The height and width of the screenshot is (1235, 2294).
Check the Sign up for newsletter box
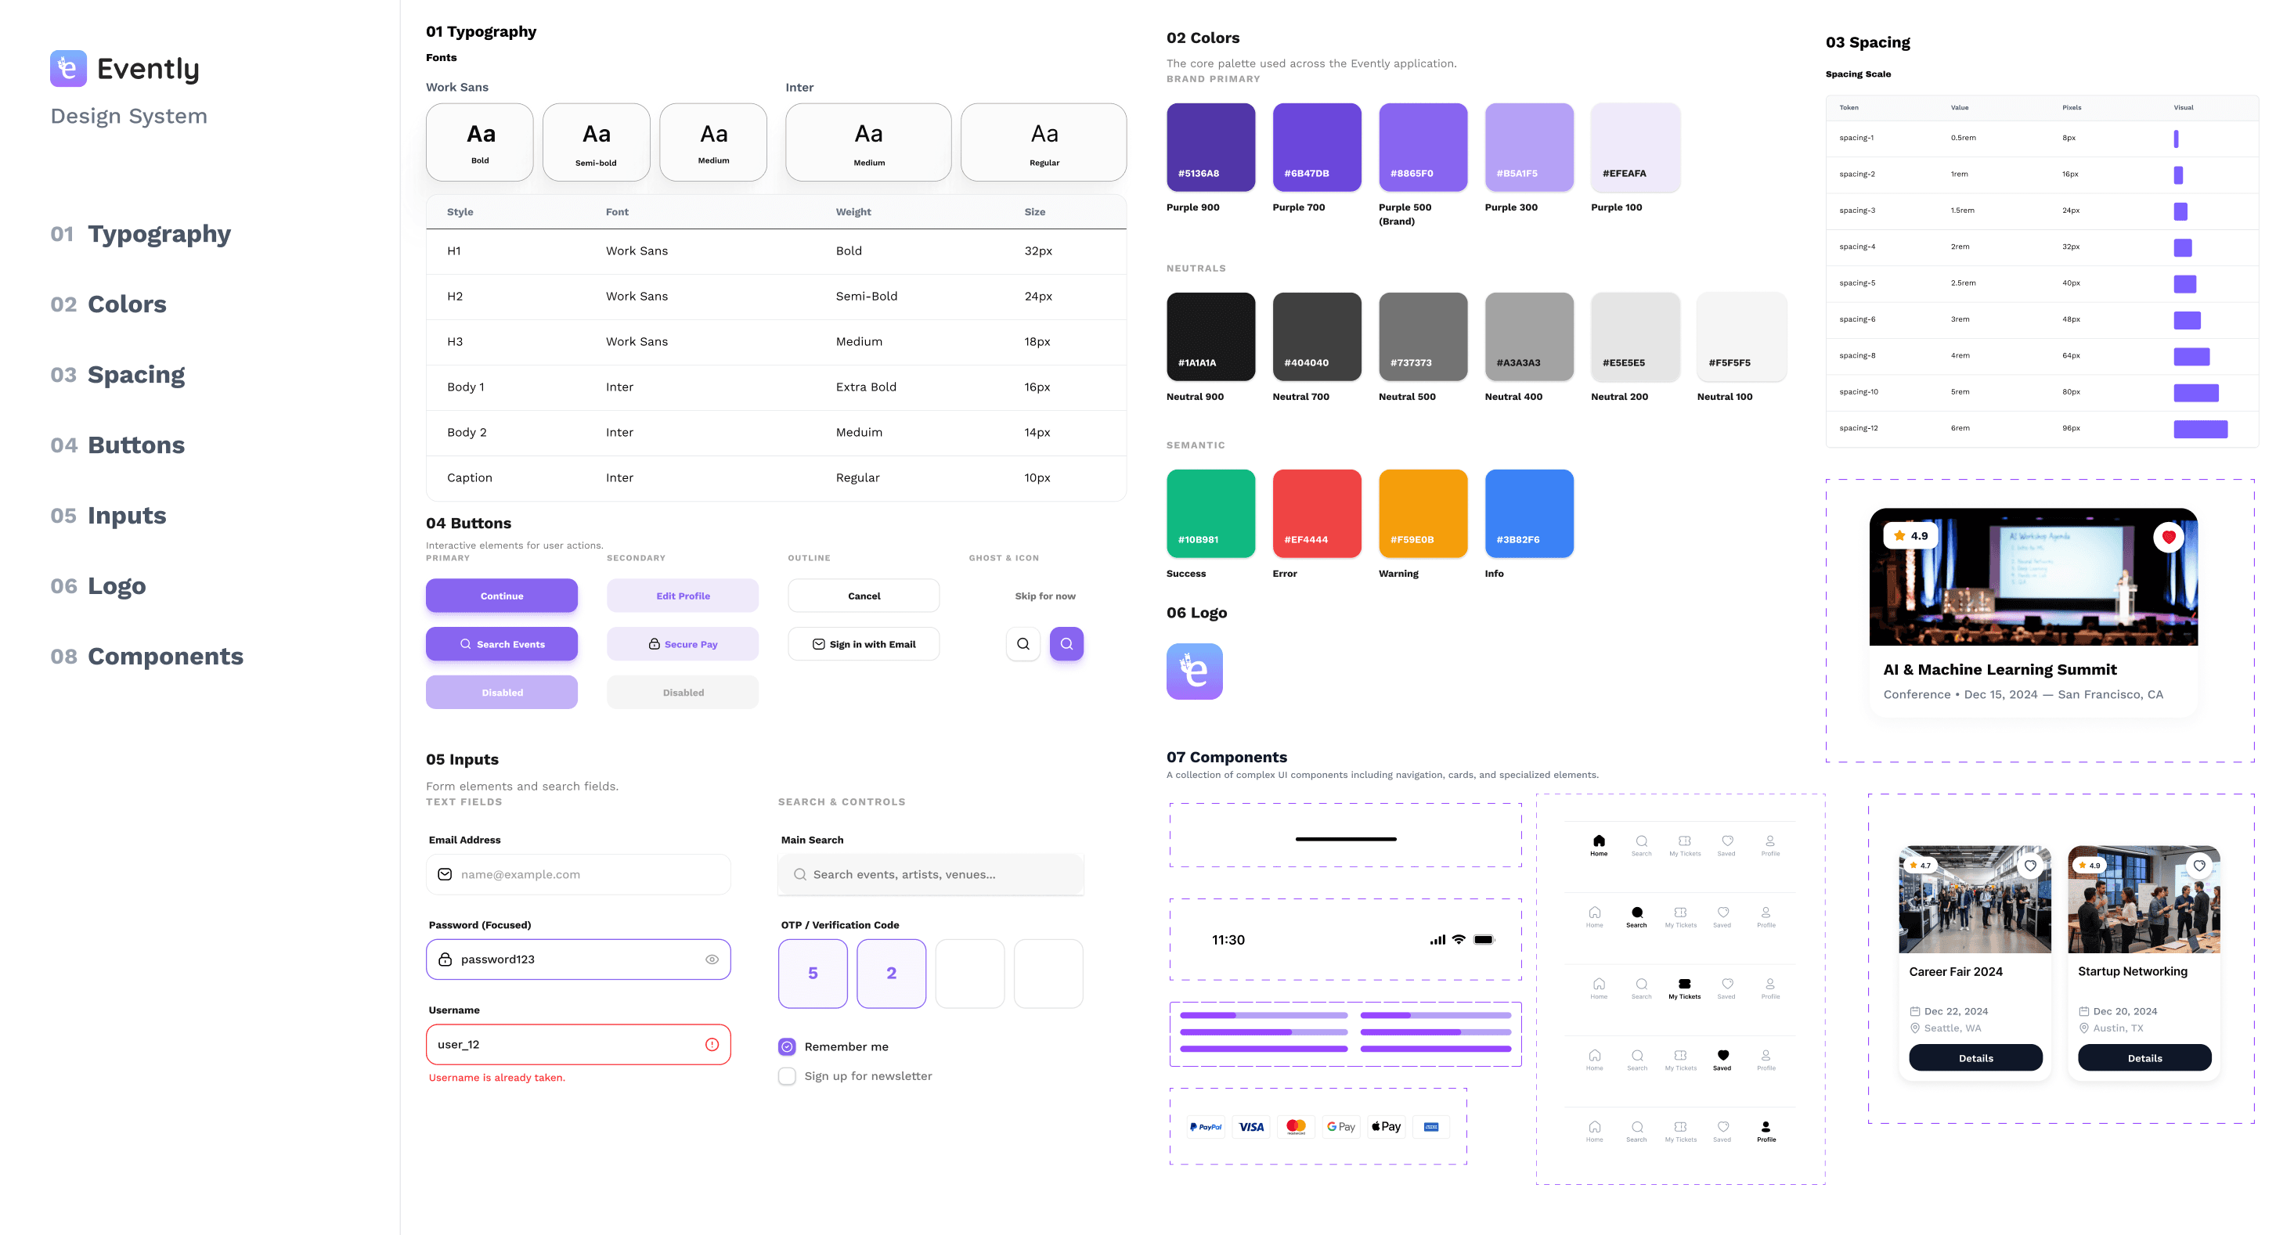pyautogui.click(x=787, y=1075)
